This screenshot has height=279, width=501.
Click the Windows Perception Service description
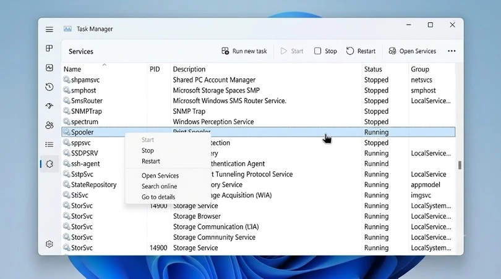pyautogui.click(x=213, y=122)
